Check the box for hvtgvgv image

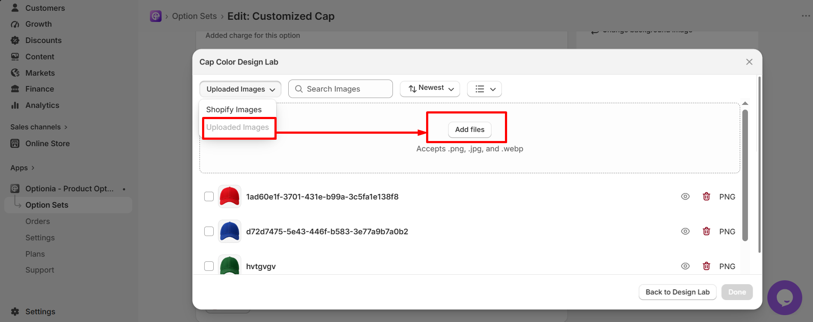(209, 266)
